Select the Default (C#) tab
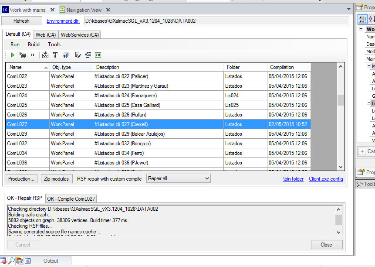Viewport: 375px width, 267px height. tap(18, 34)
